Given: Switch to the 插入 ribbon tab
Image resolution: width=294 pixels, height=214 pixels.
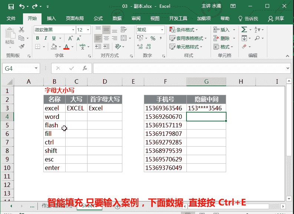Looking at the screenshot, I should click(x=52, y=19).
